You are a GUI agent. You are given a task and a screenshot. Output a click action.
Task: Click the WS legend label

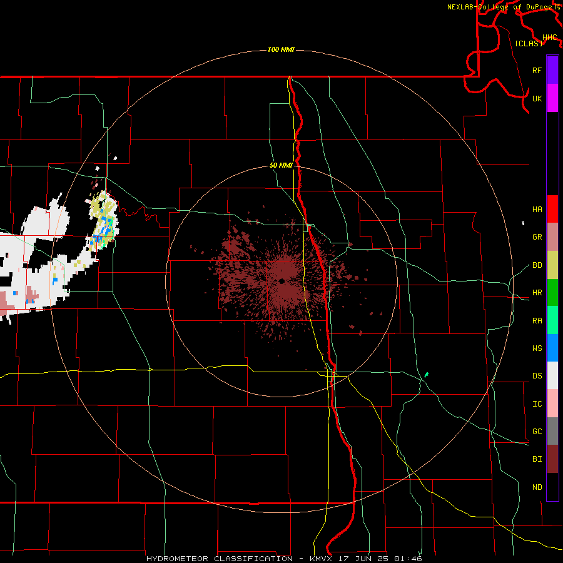click(537, 348)
